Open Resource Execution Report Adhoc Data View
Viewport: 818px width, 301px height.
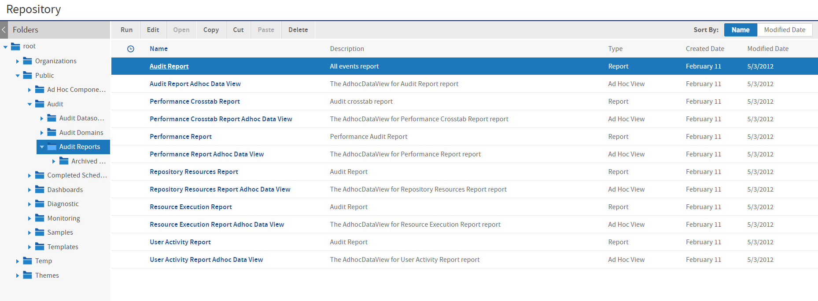pyautogui.click(x=217, y=225)
